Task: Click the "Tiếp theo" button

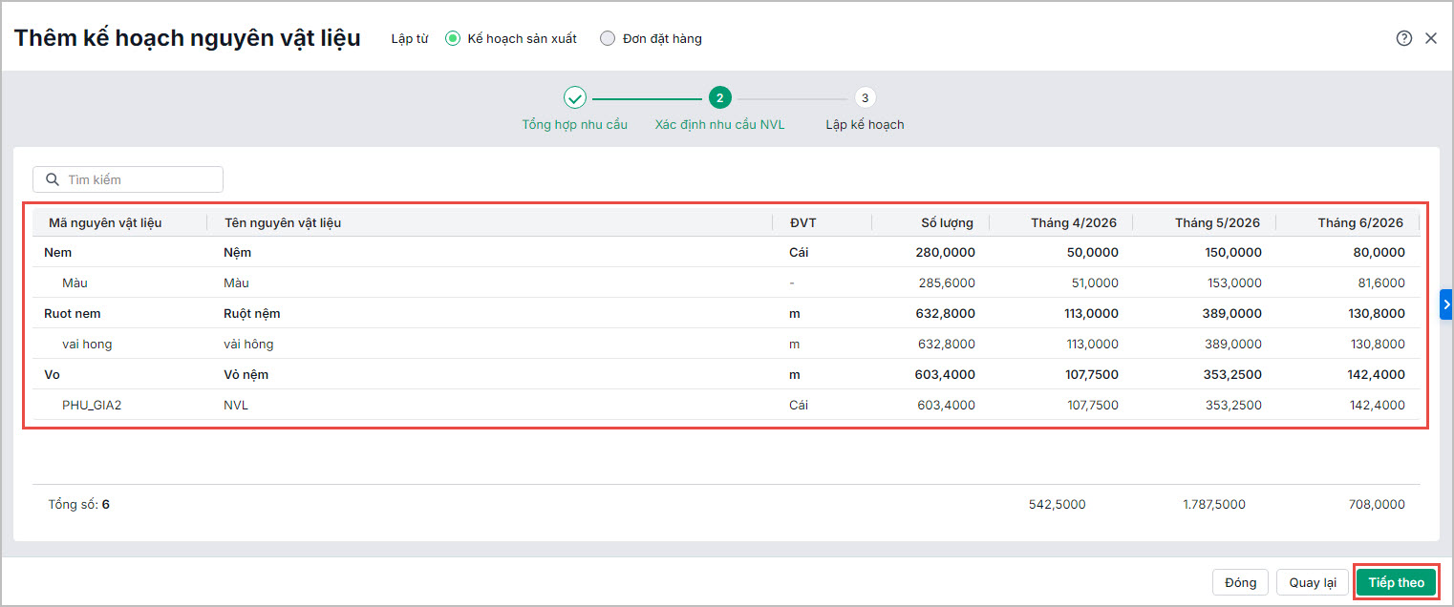Action: click(x=1396, y=582)
